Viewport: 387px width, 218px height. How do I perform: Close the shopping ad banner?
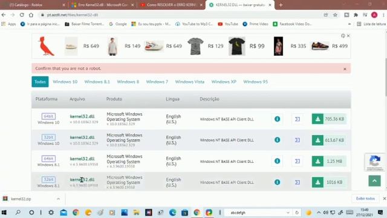[x=348, y=36]
